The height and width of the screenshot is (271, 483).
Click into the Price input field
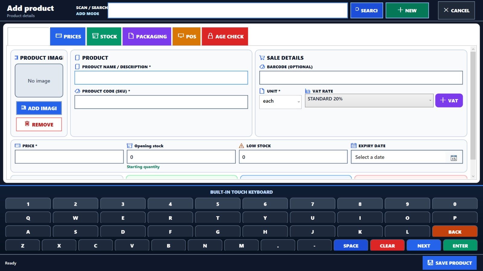69,157
